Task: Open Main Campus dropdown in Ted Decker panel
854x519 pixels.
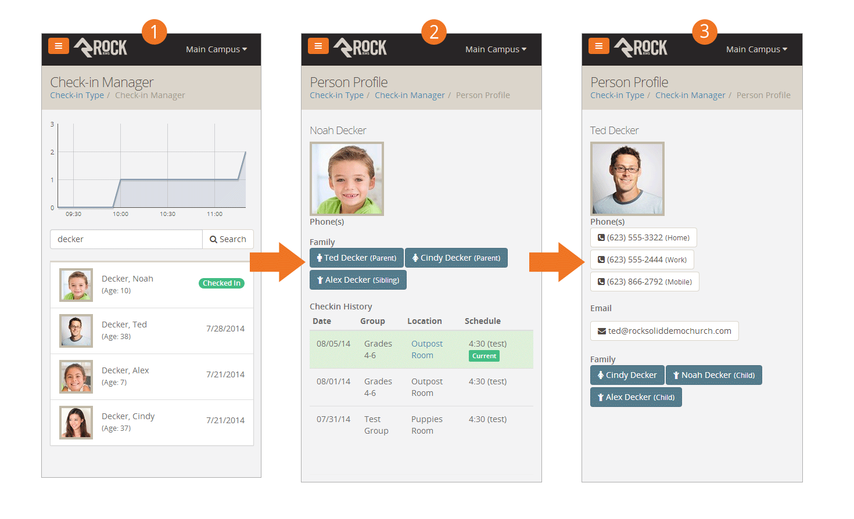Action: pyautogui.click(x=756, y=49)
